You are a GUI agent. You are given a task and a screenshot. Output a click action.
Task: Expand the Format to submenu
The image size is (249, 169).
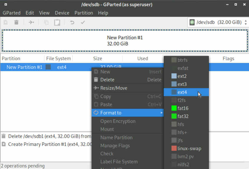[128, 113]
